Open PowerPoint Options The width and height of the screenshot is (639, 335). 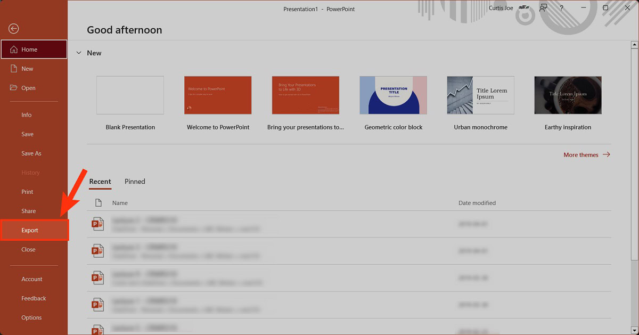(x=31, y=317)
